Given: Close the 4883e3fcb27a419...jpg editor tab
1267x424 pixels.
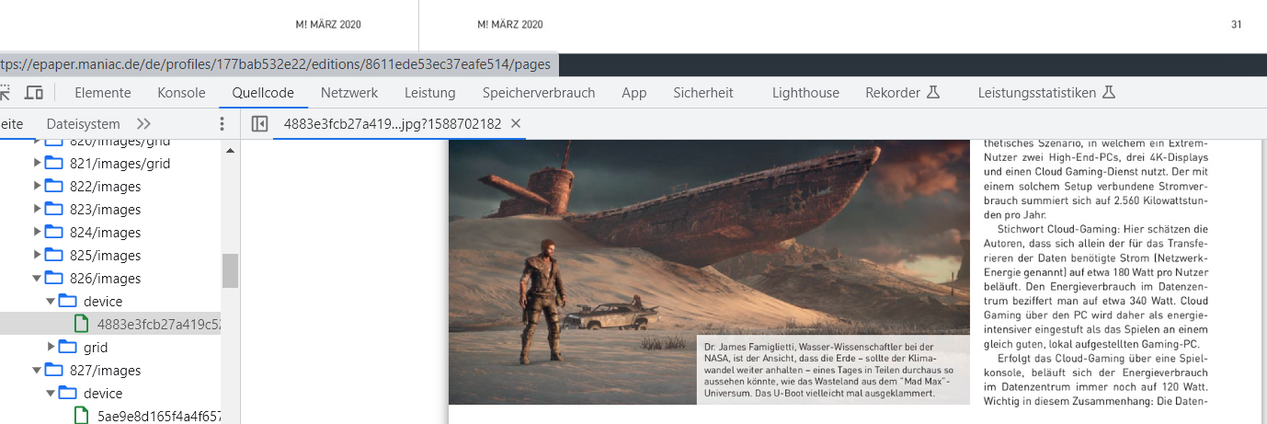Looking at the screenshot, I should click(516, 123).
